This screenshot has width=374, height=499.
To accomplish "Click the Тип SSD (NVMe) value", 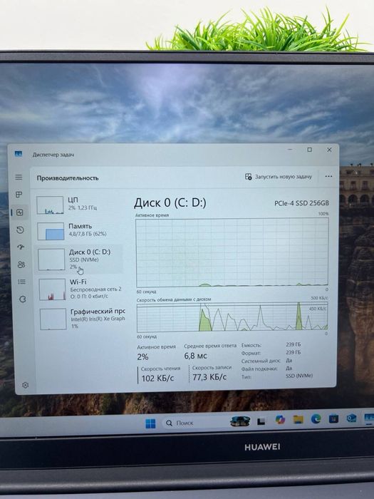I will 299,376.
